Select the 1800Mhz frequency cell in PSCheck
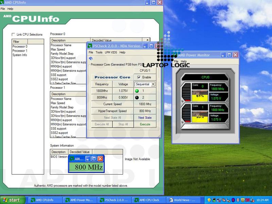The height and width of the screenshot is (204, 272). pos(102,91)
